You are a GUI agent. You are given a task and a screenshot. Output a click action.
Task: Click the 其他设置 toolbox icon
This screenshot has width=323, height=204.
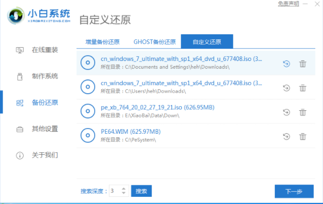(x=20, y=129)
